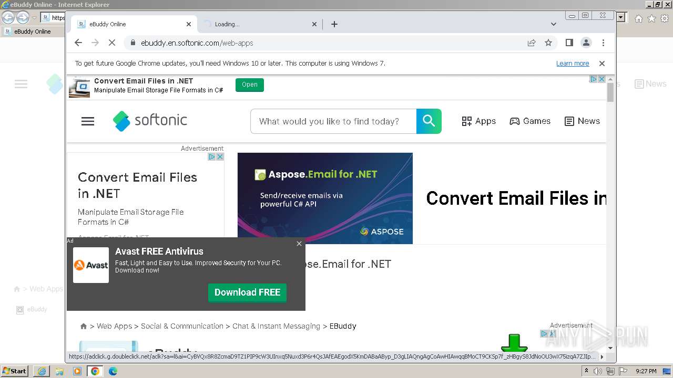Open the Social & Communication breadcrumb

click(182, 326)
